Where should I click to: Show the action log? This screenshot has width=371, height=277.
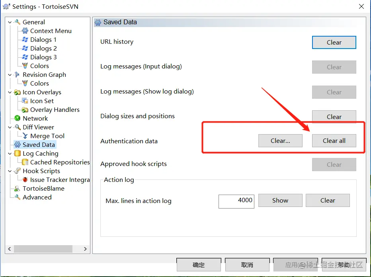[x=280, y=200]
